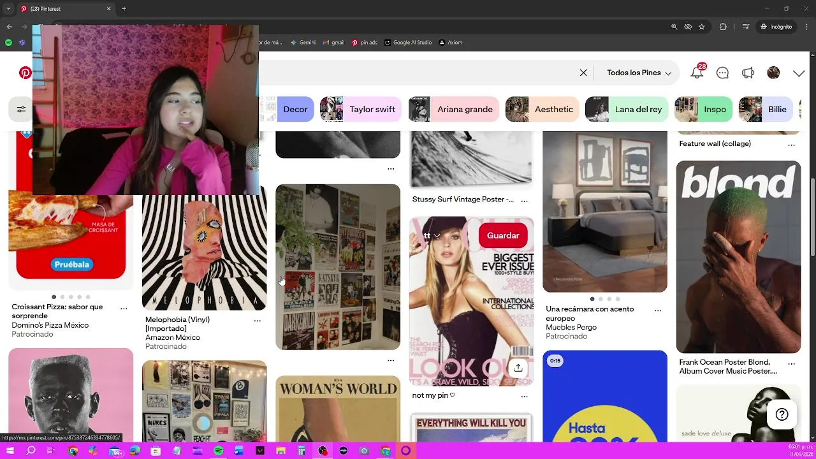This screenshot has height=459, width=816.
Task: Open the Help question mark button
Action: (x=782, y=414)
